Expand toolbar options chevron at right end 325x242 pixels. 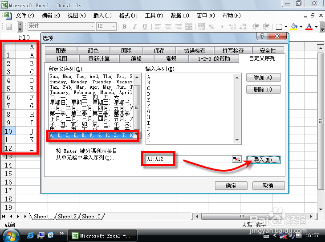tap(322, 27)
